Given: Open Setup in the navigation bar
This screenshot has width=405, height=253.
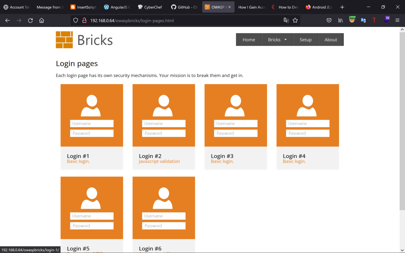Looking at the screenshot, I should pyautogui.click(x=305, y=39).
